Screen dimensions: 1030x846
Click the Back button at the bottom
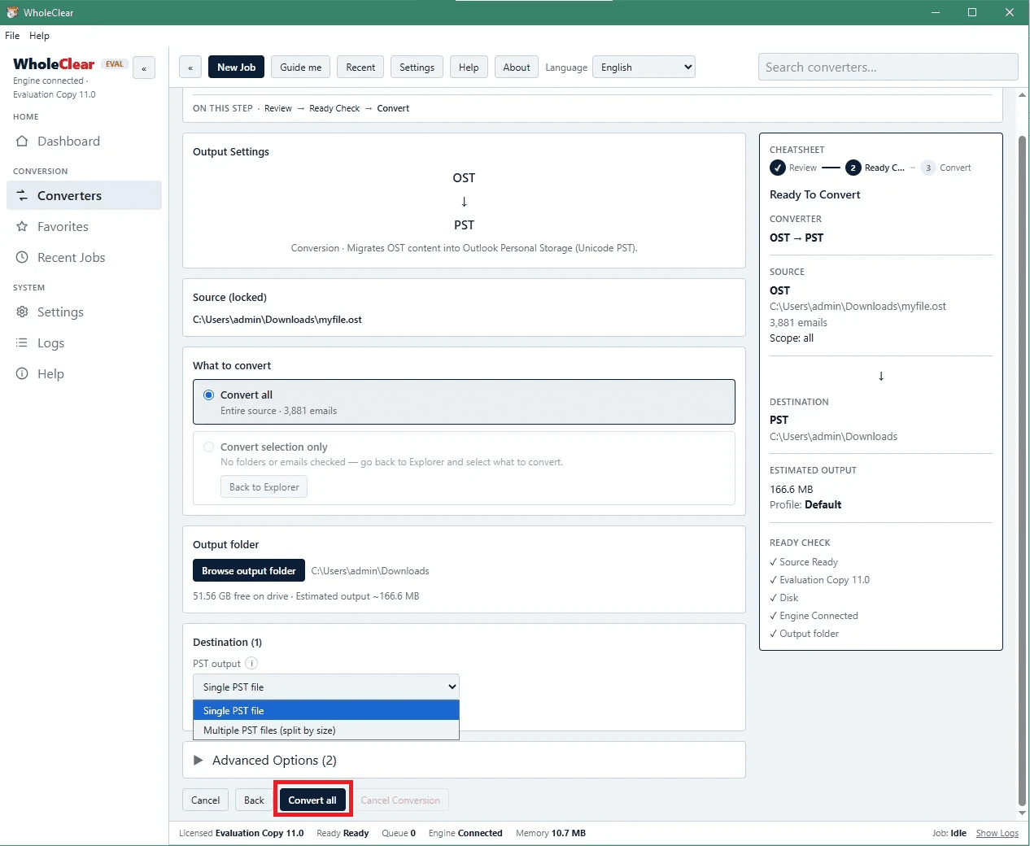coord(254,800)
